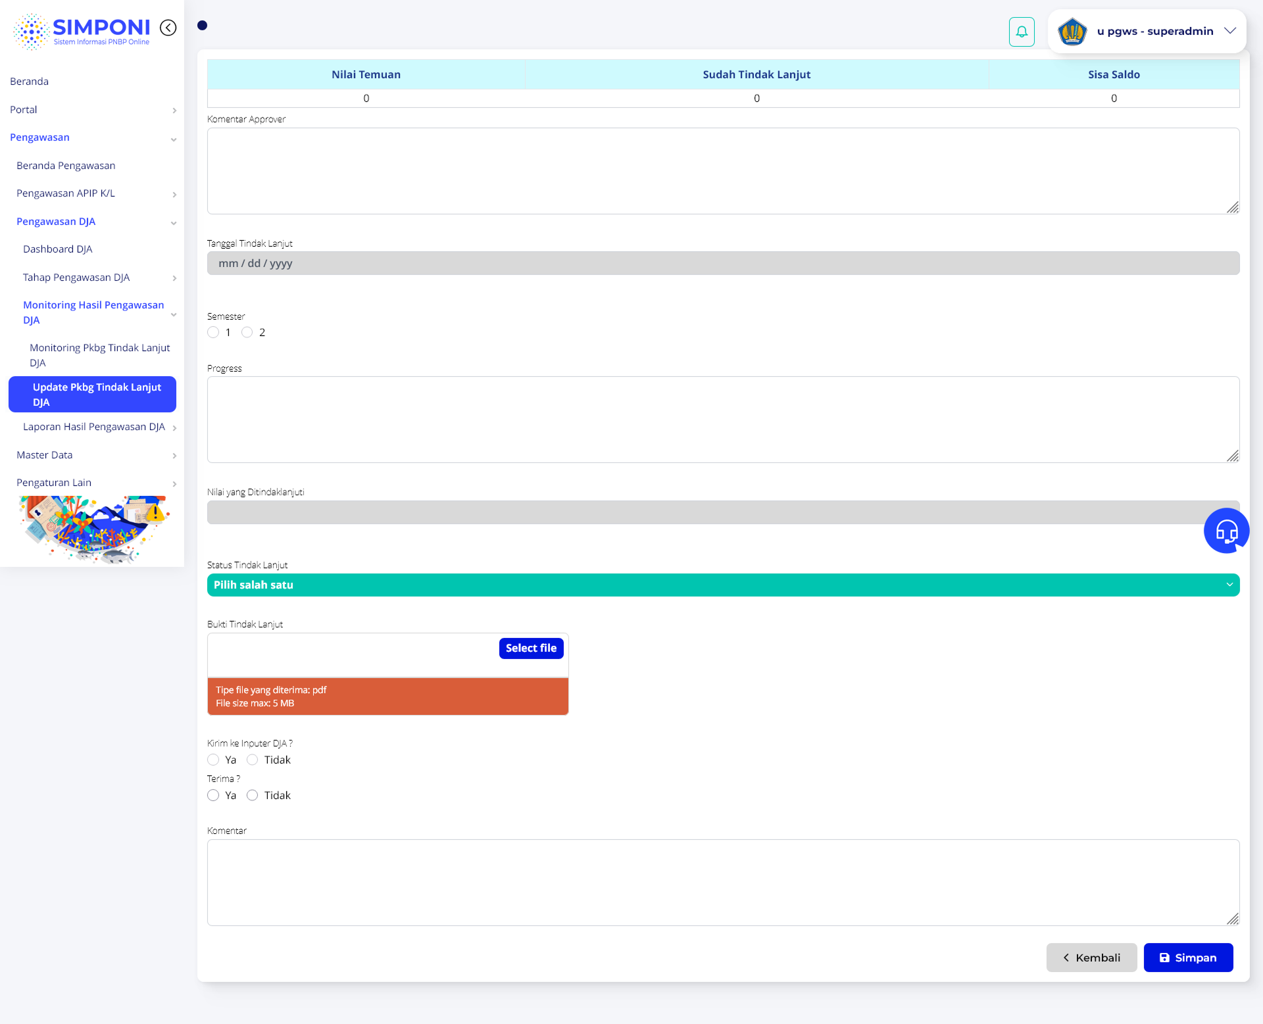Click the u pgws - superadmin name
The height and width of the screenshot is (1024, 1263).
click(1154, 31)
